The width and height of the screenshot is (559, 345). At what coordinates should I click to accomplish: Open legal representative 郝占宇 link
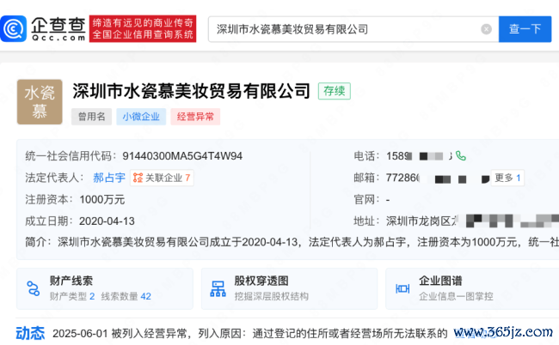tap(109, 178)
